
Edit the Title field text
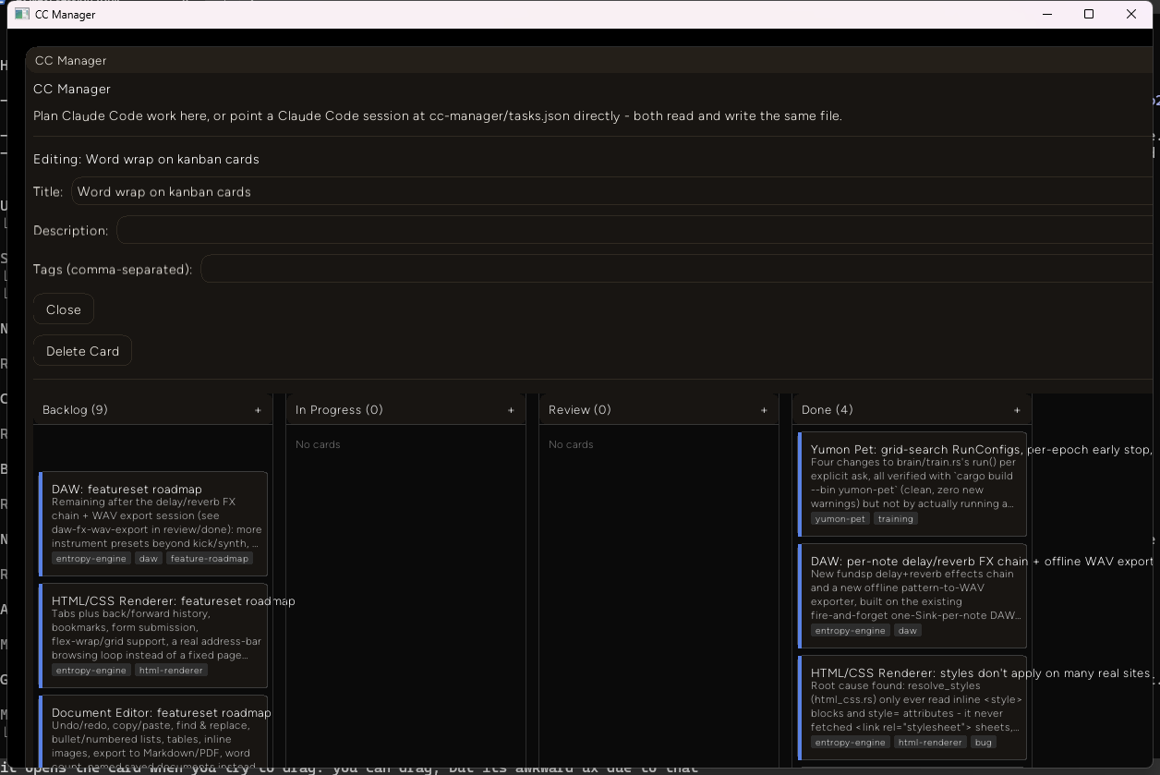tap(611, 192)
